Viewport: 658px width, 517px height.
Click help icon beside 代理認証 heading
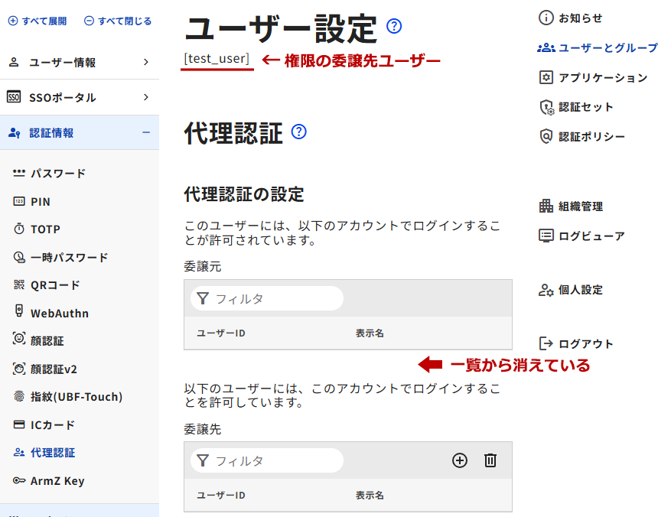(299, 132)
